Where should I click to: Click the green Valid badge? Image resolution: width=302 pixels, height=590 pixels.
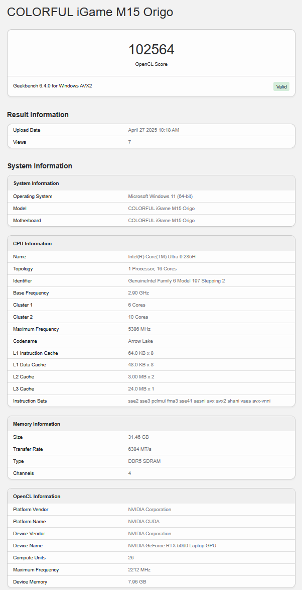click(x=281, y=86)
